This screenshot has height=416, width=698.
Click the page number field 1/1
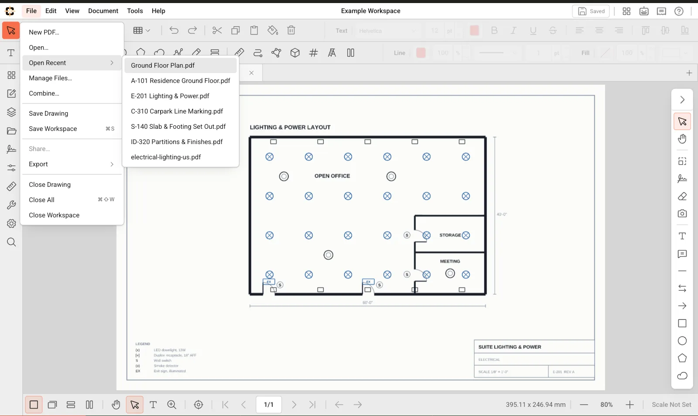coord(269,405)
